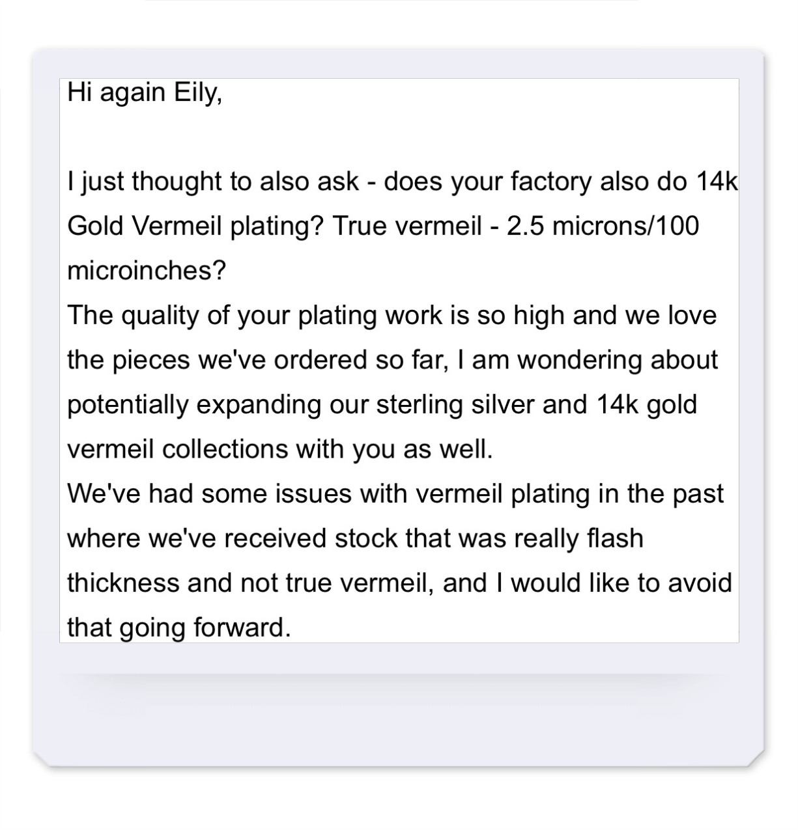The width and height of the screenshot is (798, 830).
Task: Click the word "microinches?"
Action: [147, 271]
